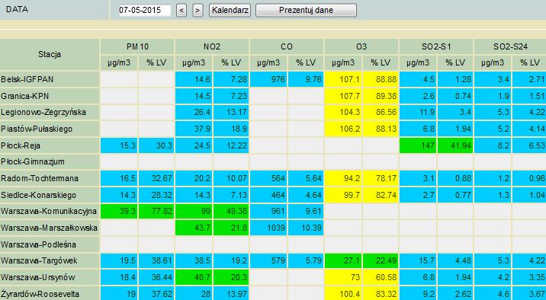546x300 pixels.
Task: Click Warszawa-Marszałkowska NO2 value 43.7
Action: coord(194,228)
